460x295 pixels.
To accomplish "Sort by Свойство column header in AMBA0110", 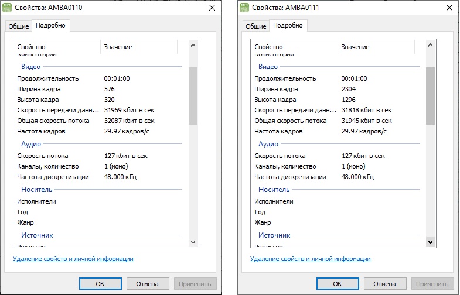I will coord(56,47).
